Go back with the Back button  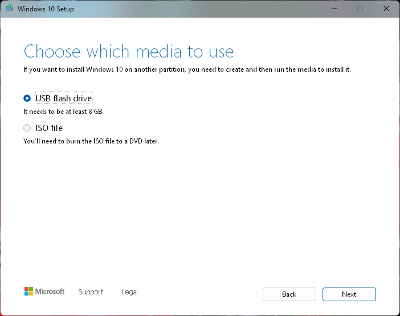coord(289,294)
